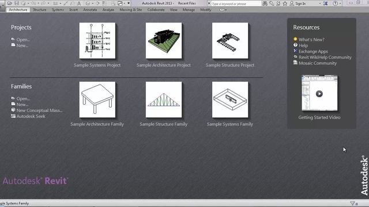Screen dimensions: 369x207
Task: Play the Getting Started Video
Action: tap(319, 94)
